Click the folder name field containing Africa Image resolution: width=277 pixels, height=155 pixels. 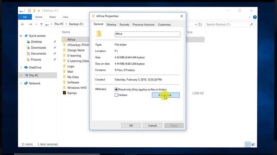(148, 34)
